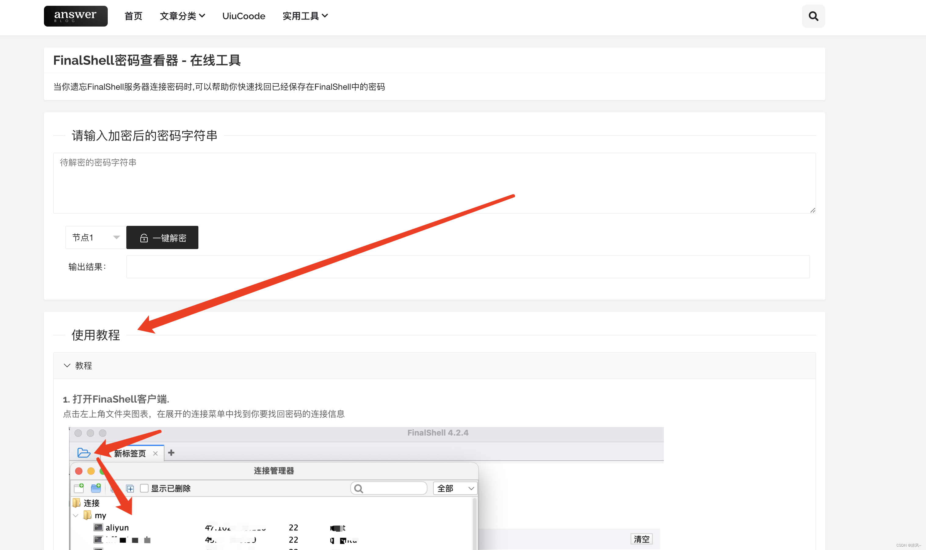Click the new folder icon in 连接管理器
This screenshot has height=550, width=926.
click(96, 488)
